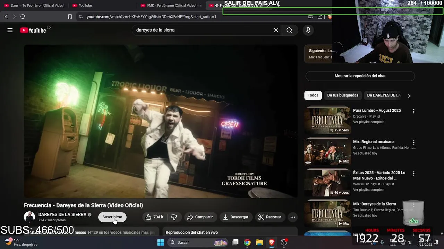Select the De tus búsquedas chip
This screenshot has width=444, height=249.
pyautogui.click(x=343, y=95)
